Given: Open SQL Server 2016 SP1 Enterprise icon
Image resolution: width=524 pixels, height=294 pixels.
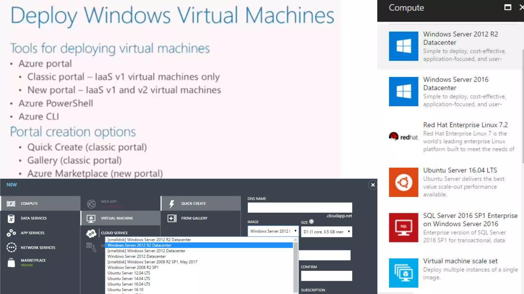Looking at the screenshot, I should (403, 228).
